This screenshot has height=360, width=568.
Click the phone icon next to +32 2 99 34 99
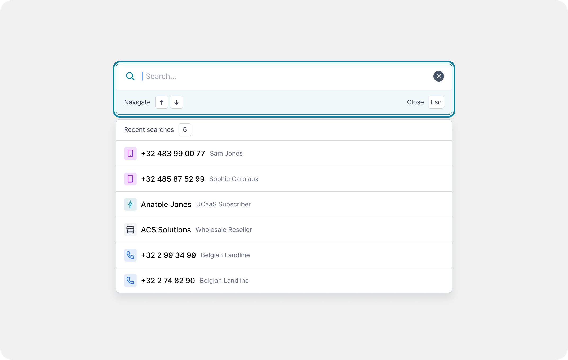pyautogui.click(x=130, y=255)
